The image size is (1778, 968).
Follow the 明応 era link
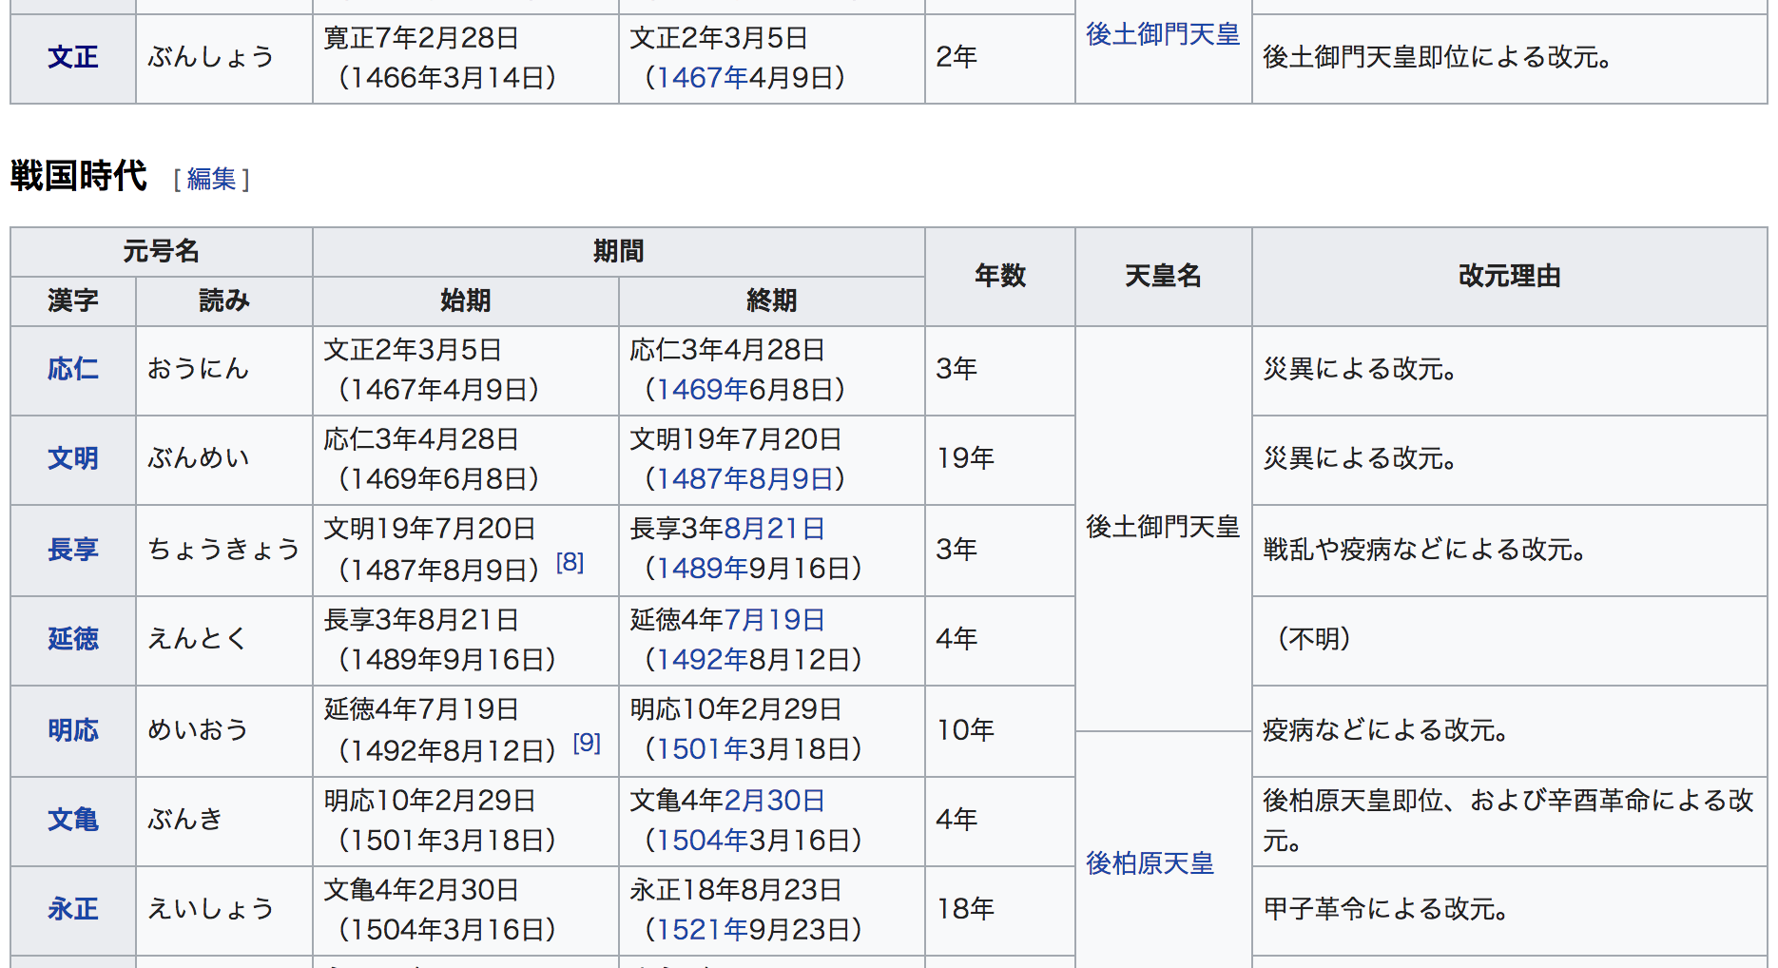click(x=72, y=730)
